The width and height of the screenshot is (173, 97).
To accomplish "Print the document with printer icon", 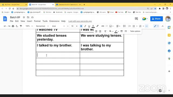I will (13, 26).
